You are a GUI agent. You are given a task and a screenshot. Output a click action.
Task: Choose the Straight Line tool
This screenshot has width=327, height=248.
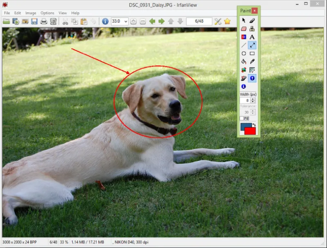point(244,45)
